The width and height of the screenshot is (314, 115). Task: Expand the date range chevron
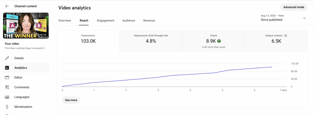point(304,18)
